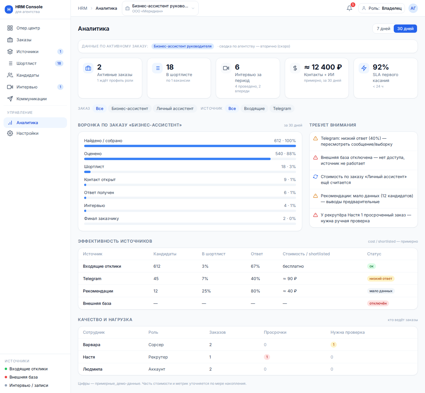
Task: Go to Аналитика sidebar item
Action: (35, 123)
